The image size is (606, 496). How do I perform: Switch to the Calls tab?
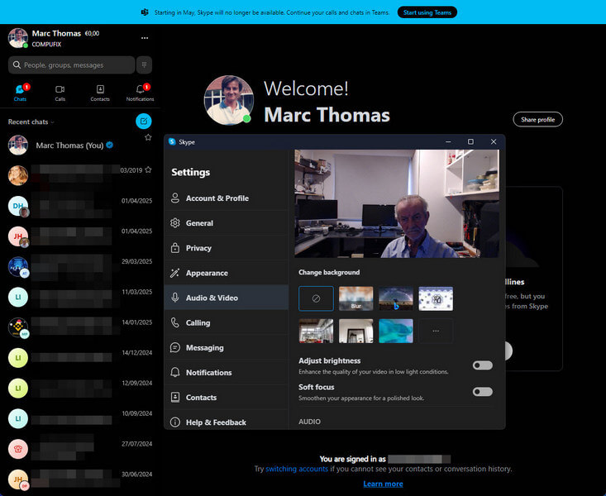(60, 93)
